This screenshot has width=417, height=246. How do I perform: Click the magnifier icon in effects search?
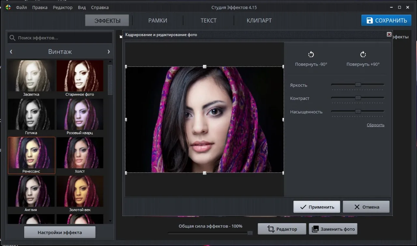click(12, 38)
